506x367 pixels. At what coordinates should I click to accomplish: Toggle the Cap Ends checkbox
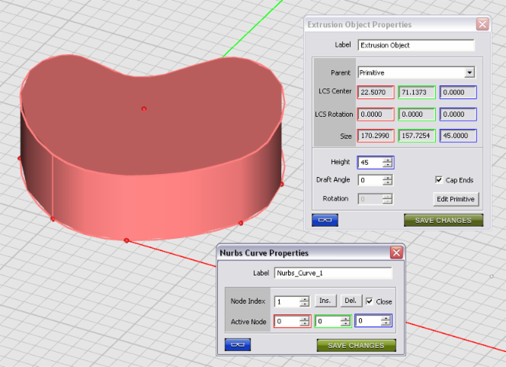pyautogui.click(x=439, y=180)
